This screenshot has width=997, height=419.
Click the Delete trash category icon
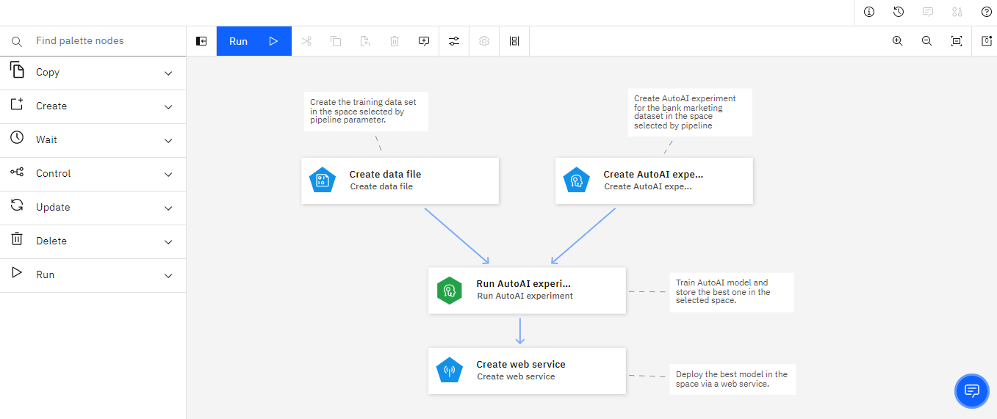17,239
